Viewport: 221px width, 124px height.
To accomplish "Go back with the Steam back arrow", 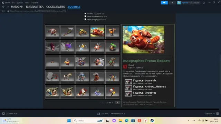I will [x=3, y=7].
